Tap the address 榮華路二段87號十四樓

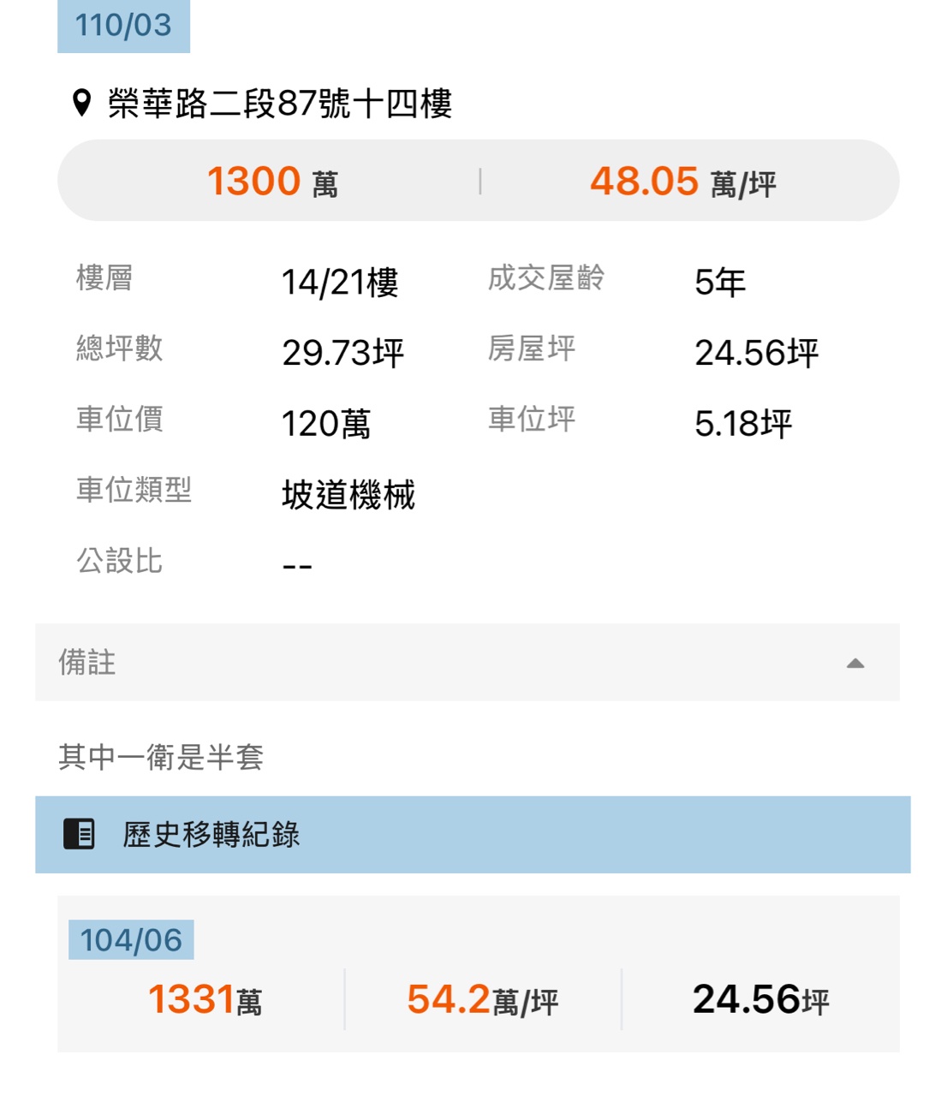tap(279, 104)
